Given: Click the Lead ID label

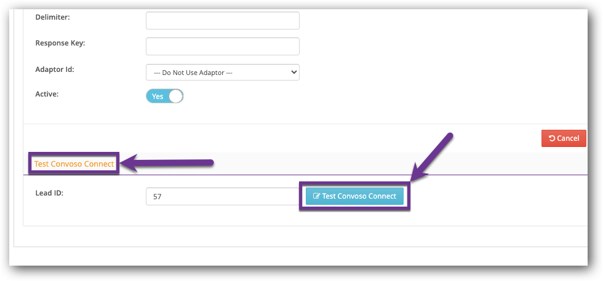Looking at the screenshot, I should click(x=49, y=193).
